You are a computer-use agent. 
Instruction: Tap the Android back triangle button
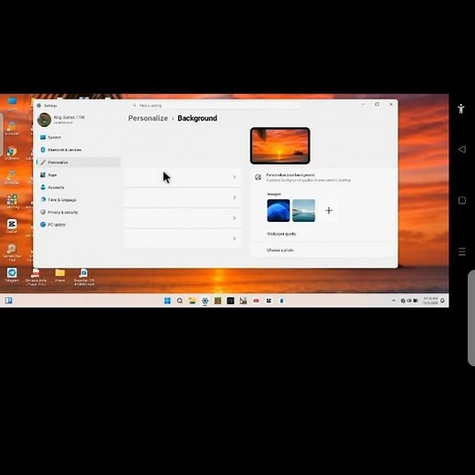coord(462,149)
